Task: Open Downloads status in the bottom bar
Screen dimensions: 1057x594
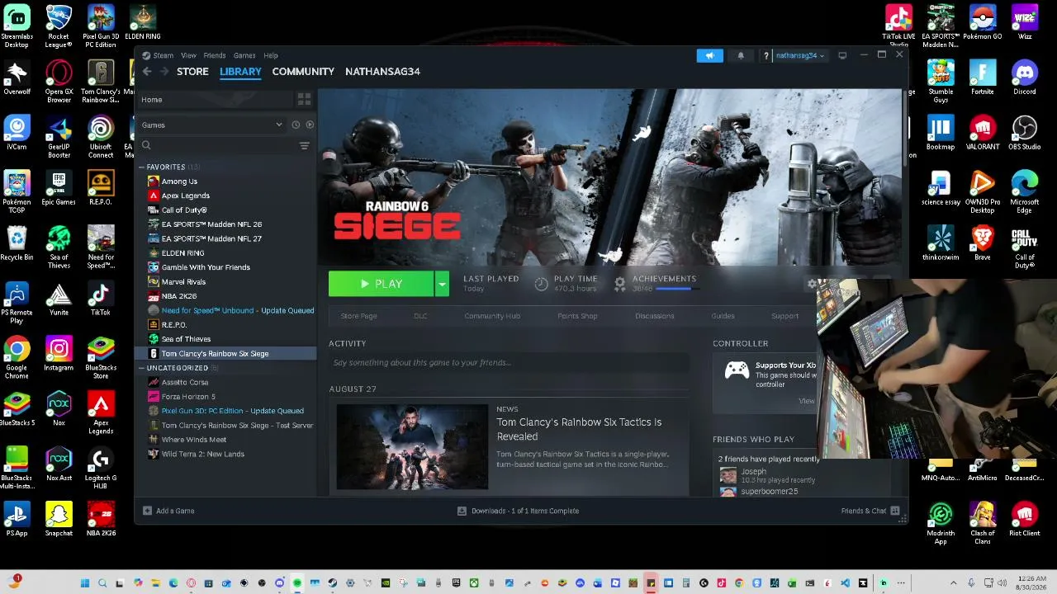Action: [x=519, y=511]
